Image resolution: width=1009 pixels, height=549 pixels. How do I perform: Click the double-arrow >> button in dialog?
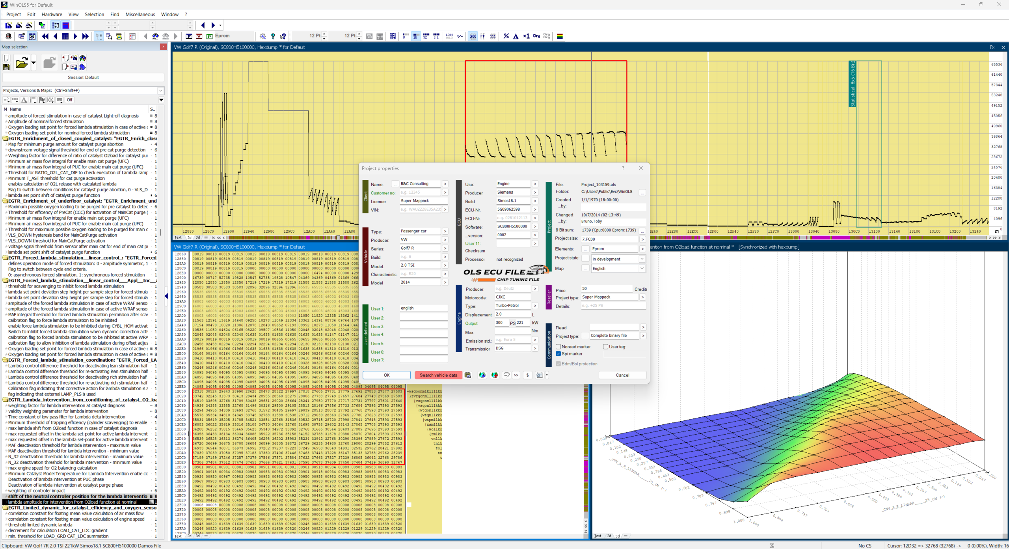click(x=516, y=375)
